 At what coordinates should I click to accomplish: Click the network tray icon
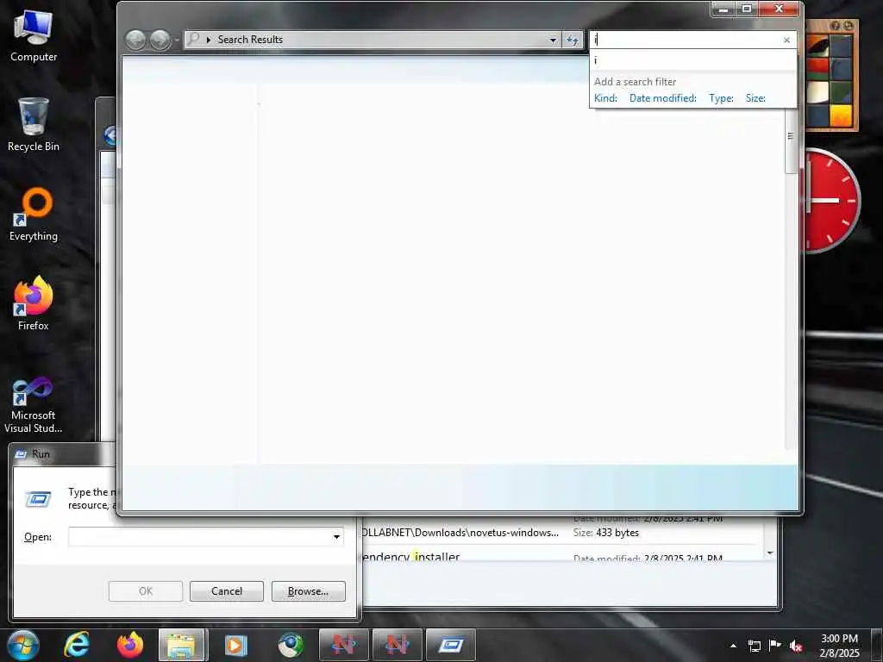pyautogui.click(x=754, y=646)
